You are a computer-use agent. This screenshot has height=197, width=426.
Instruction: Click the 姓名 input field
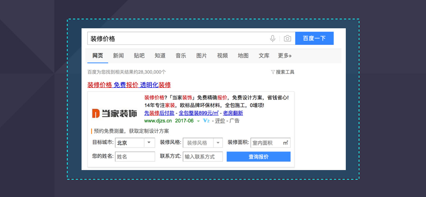tap(135, 156)
